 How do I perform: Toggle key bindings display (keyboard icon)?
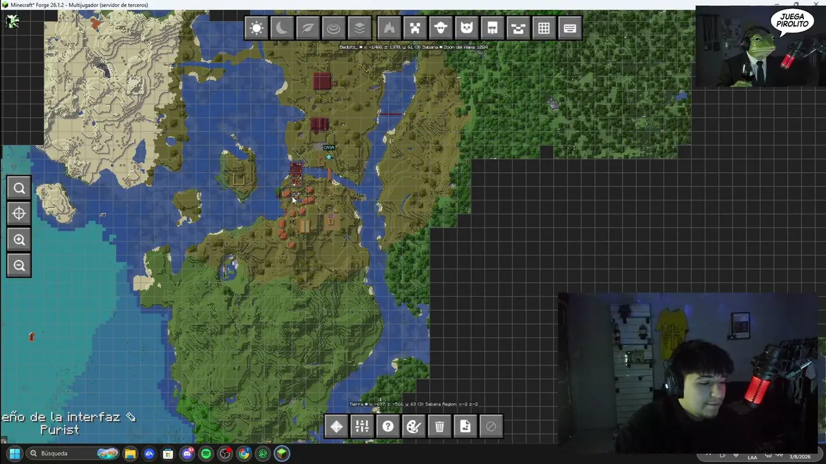pyautogui.click(x=570, y=28)
